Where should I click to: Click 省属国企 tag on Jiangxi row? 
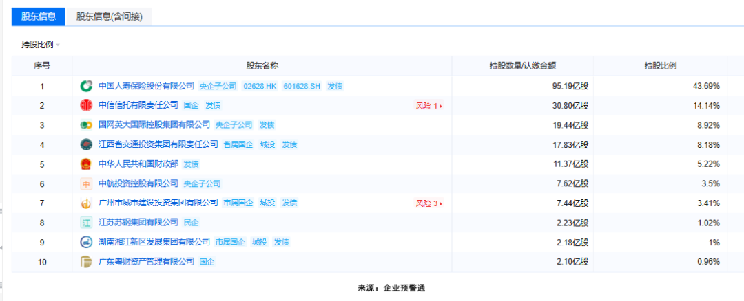click(238, 144)
